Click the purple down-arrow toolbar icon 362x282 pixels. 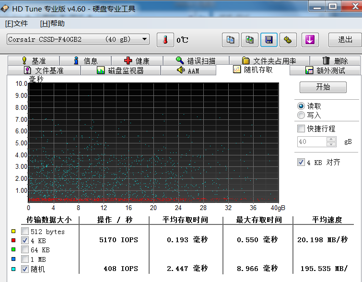pos(310,40)
